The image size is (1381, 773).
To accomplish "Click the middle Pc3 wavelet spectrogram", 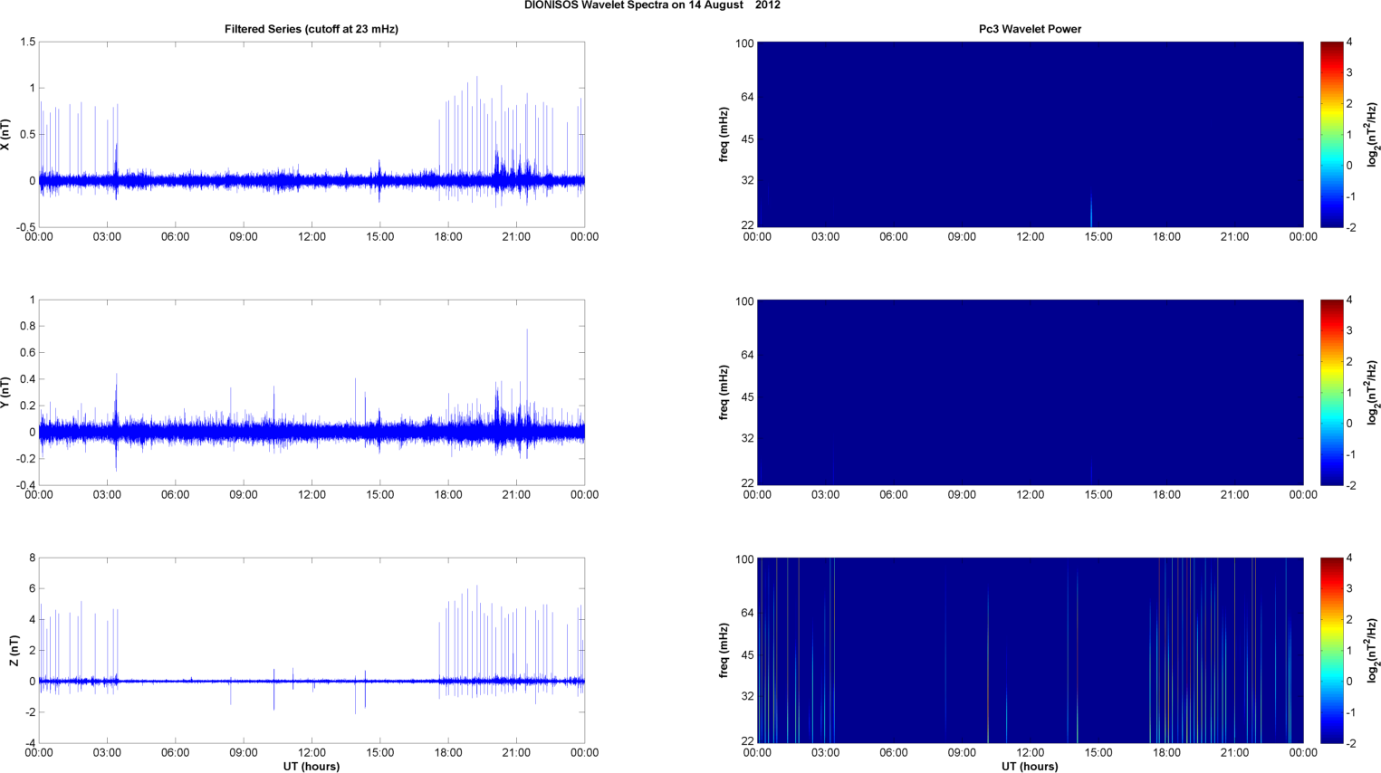I will pyautogui.click(x=1030, y=392).
